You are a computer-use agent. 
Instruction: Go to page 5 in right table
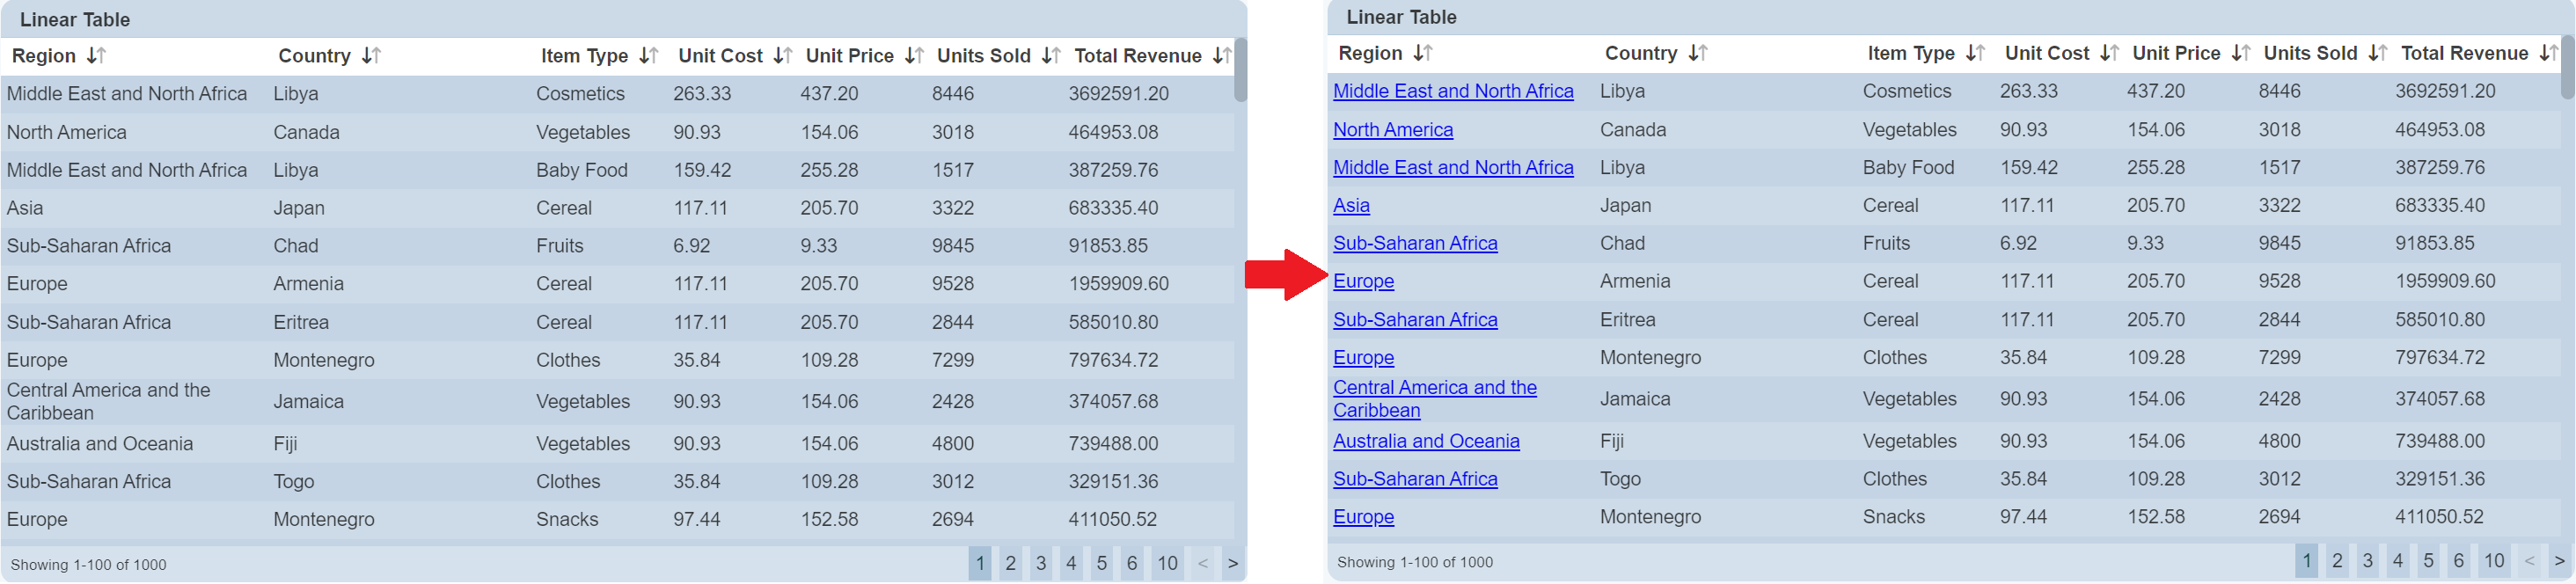coord(2428,561)
